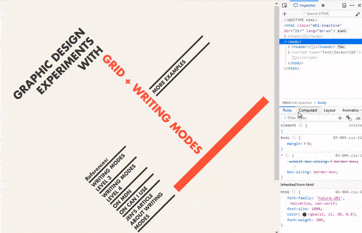Pick a color with the eyedropper icon
Image resolution: width=362 pixels, height=233 pixels.
coord(357,14)
